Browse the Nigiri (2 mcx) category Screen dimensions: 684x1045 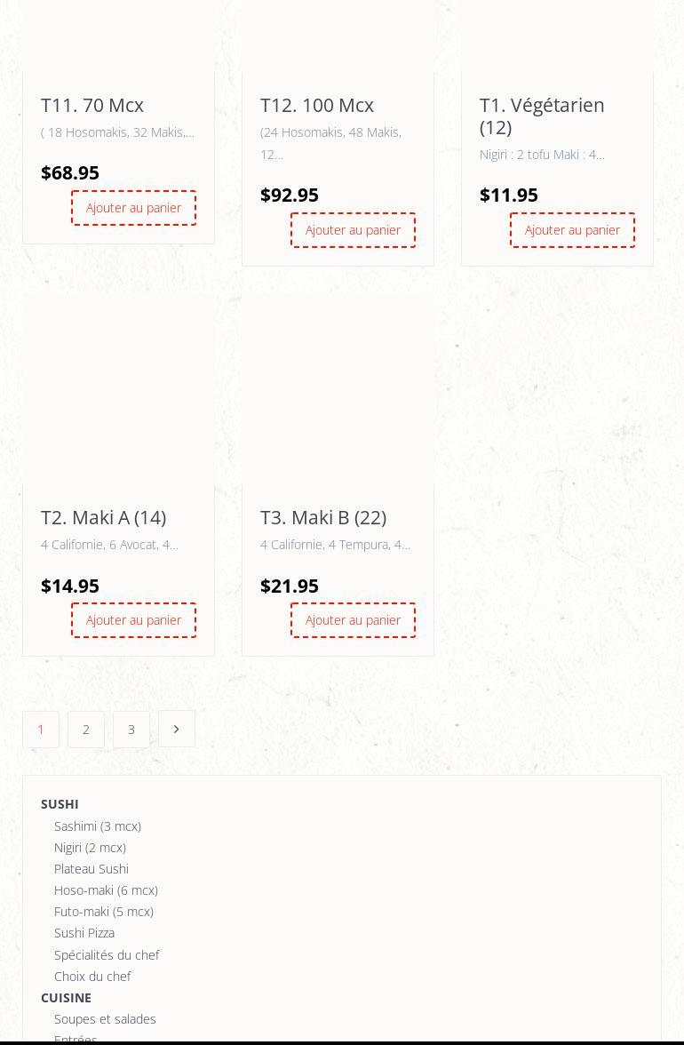click(x=90, y=848)
